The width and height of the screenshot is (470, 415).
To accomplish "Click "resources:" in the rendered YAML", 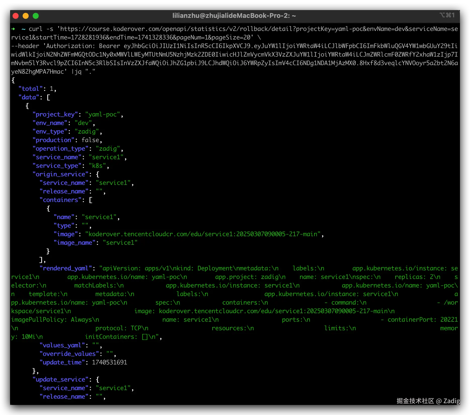I will (x=229, y=328).
